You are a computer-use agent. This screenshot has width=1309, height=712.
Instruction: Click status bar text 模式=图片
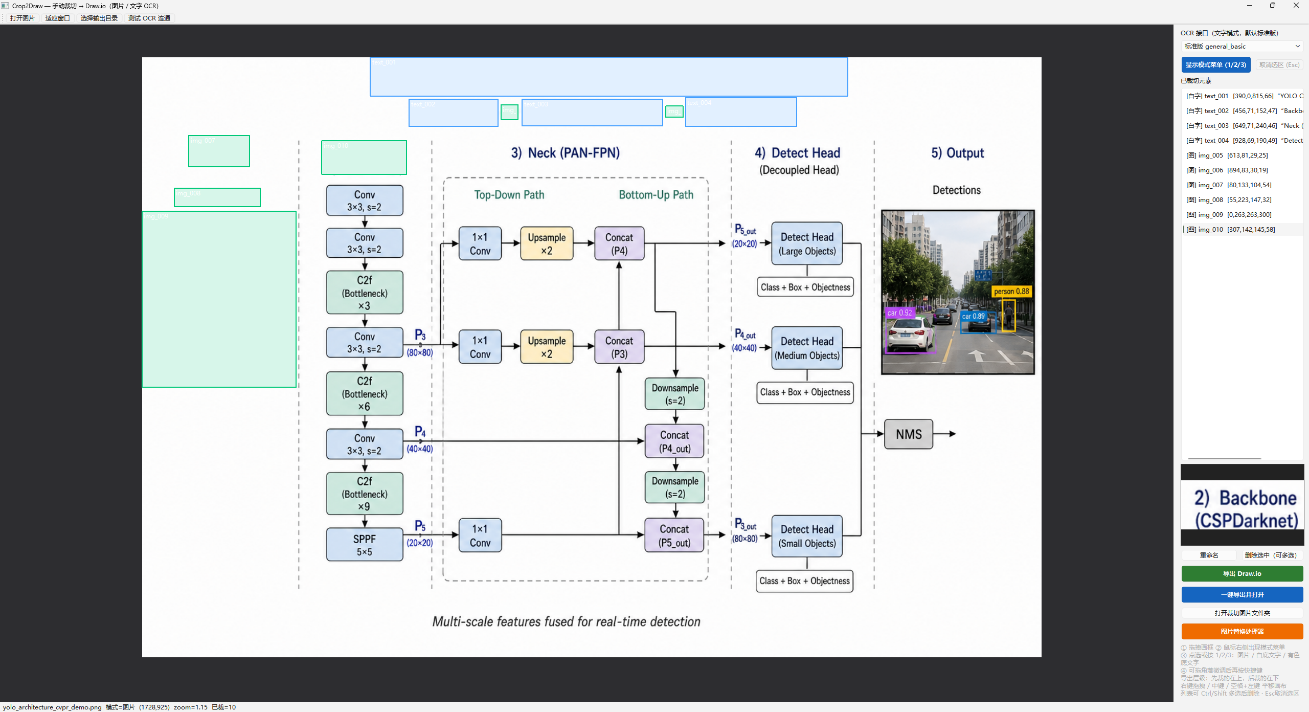pos(120,707)
